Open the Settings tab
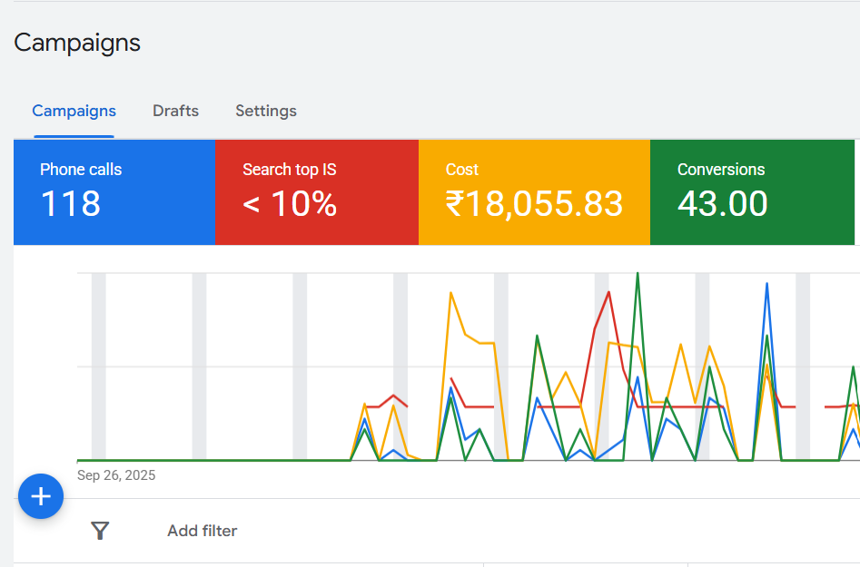This screenshot has width=860, height=567. (265, 110)
